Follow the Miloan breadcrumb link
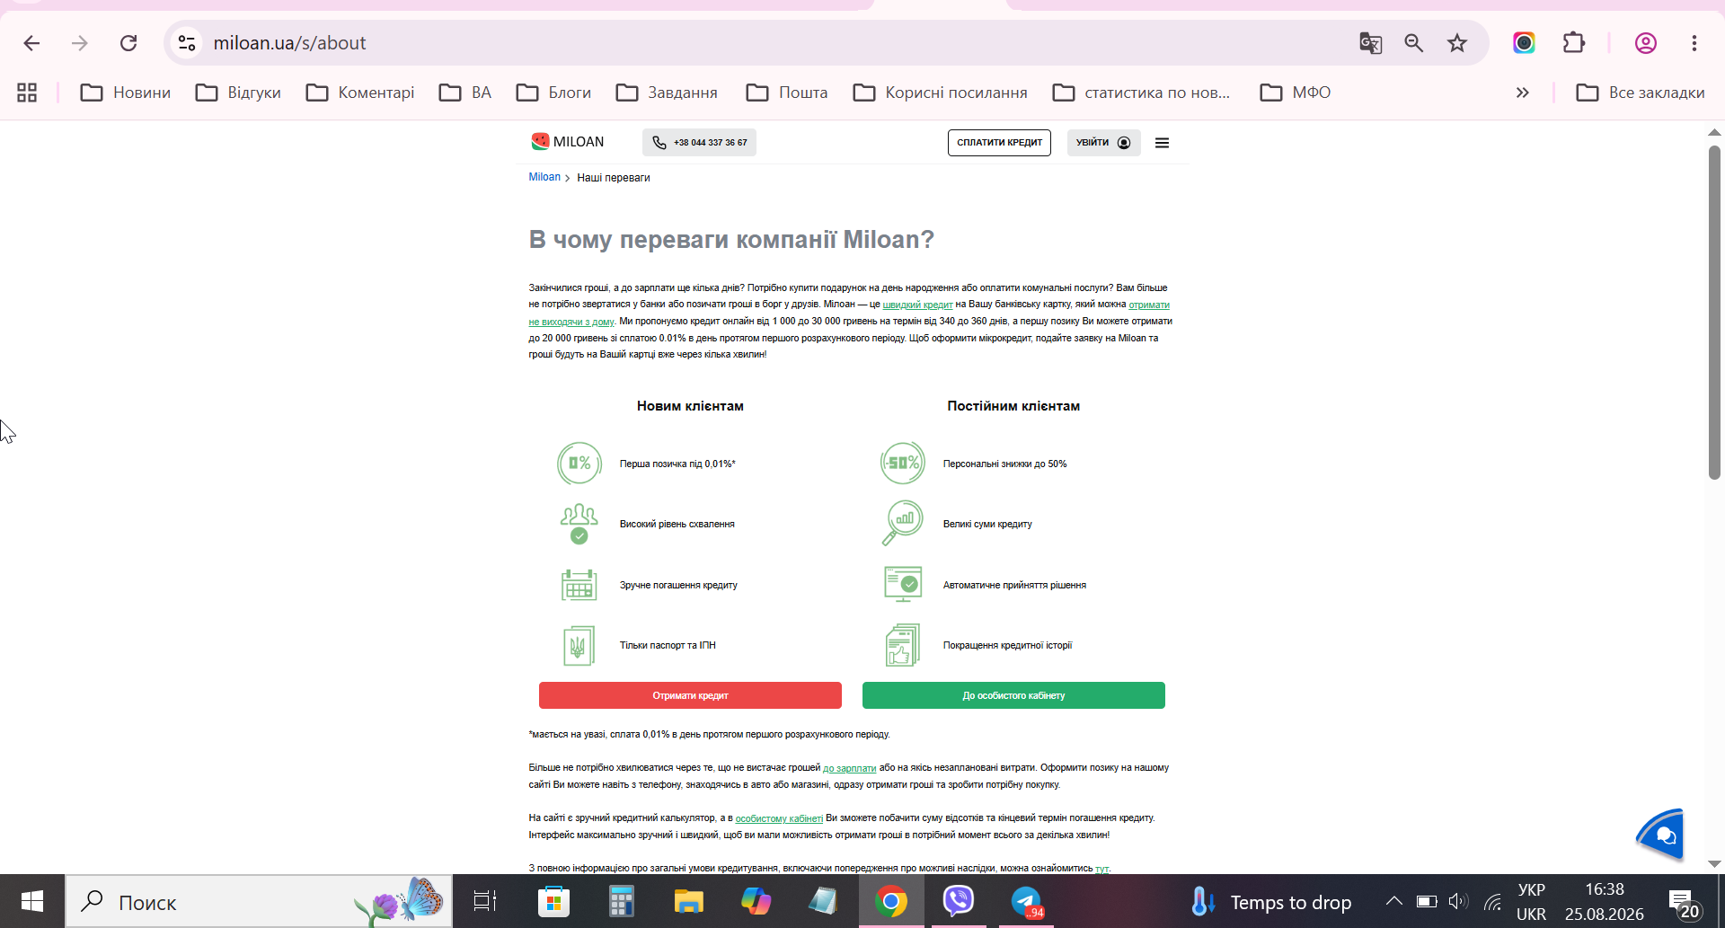Viewport: 1725px width, 928px height. pyautogui.click(x=544, y=177)
